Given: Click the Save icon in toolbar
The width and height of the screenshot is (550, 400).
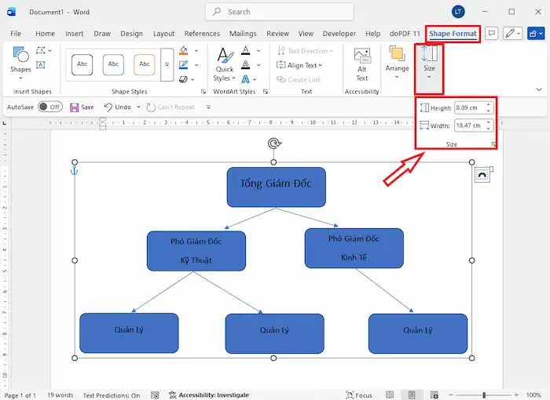Looking at the screenshot, I should [x=75, y=107].
